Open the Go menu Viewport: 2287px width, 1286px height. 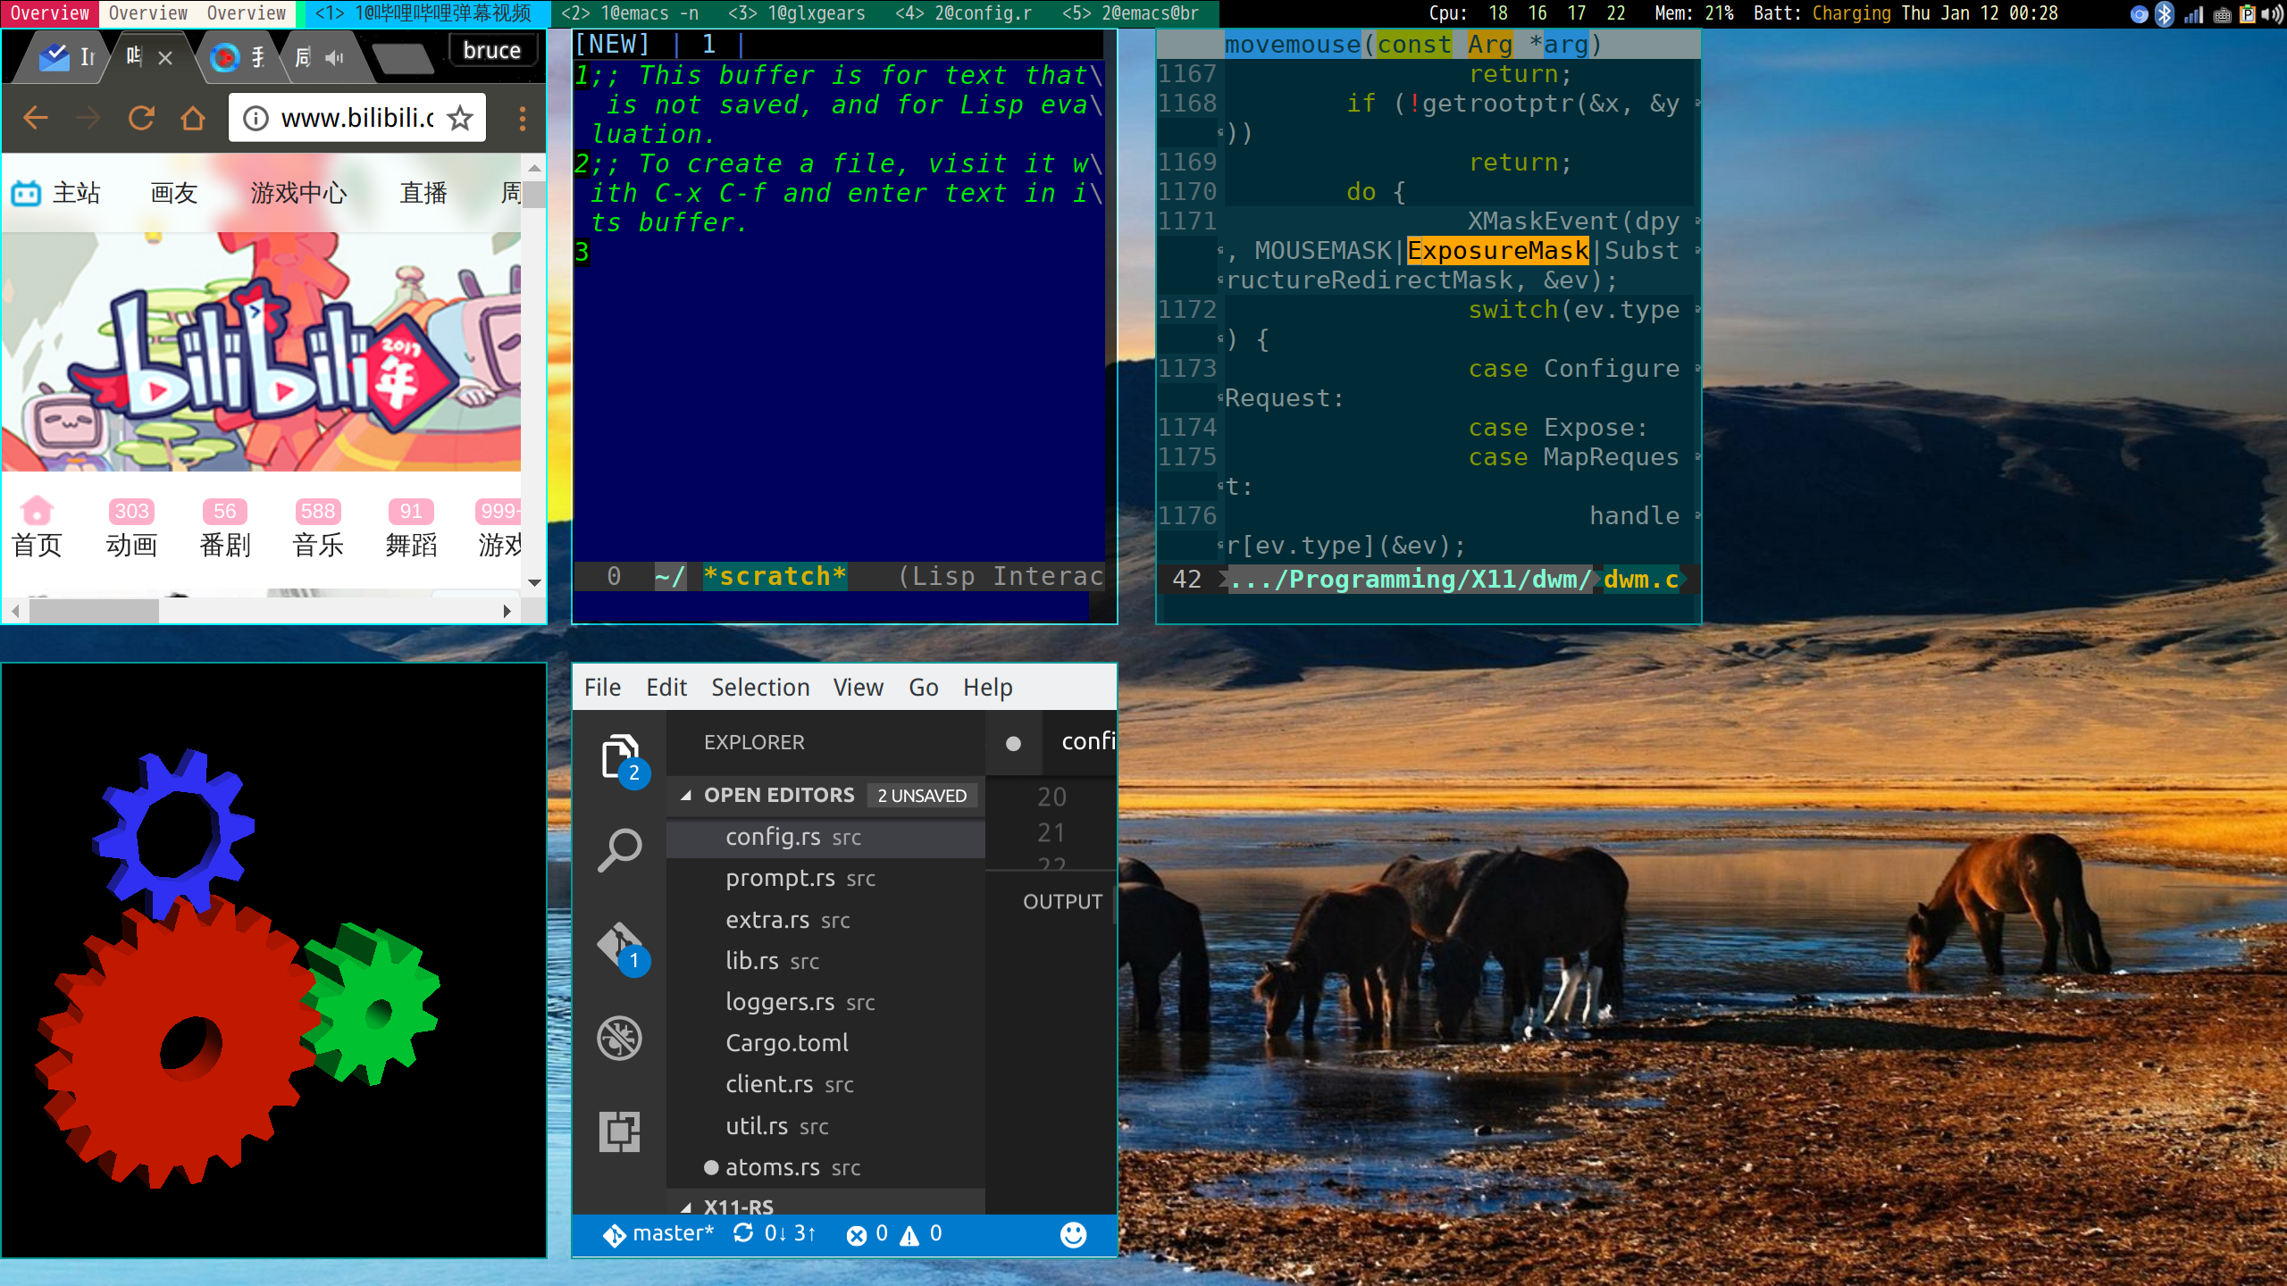(x=923, y=687)
